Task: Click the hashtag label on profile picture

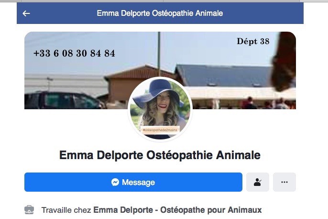Action: tap(160, 130)
